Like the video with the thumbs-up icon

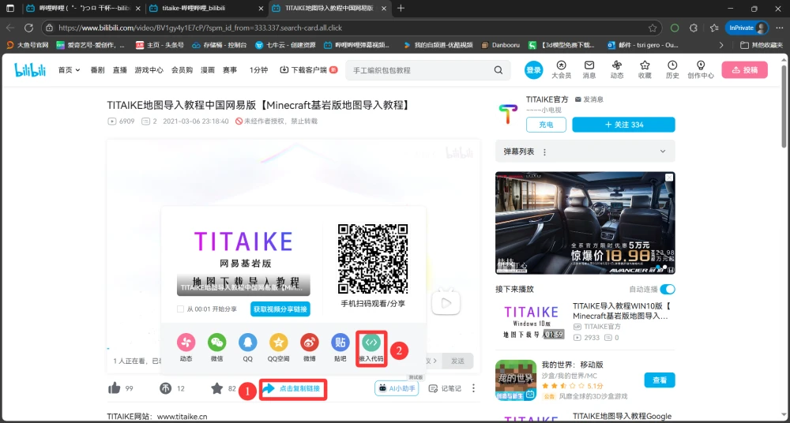pos(115,388)
